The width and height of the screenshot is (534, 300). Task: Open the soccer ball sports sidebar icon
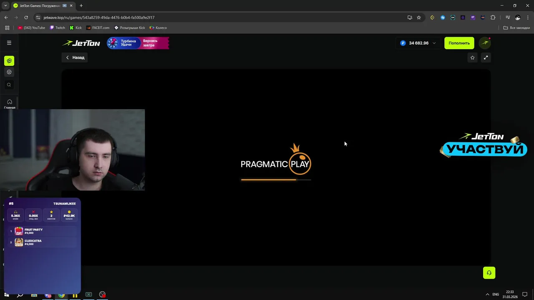point(9,72)
